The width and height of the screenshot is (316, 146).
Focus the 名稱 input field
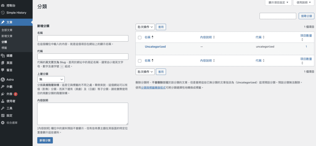pyautogui.click(x=83, y=38)
